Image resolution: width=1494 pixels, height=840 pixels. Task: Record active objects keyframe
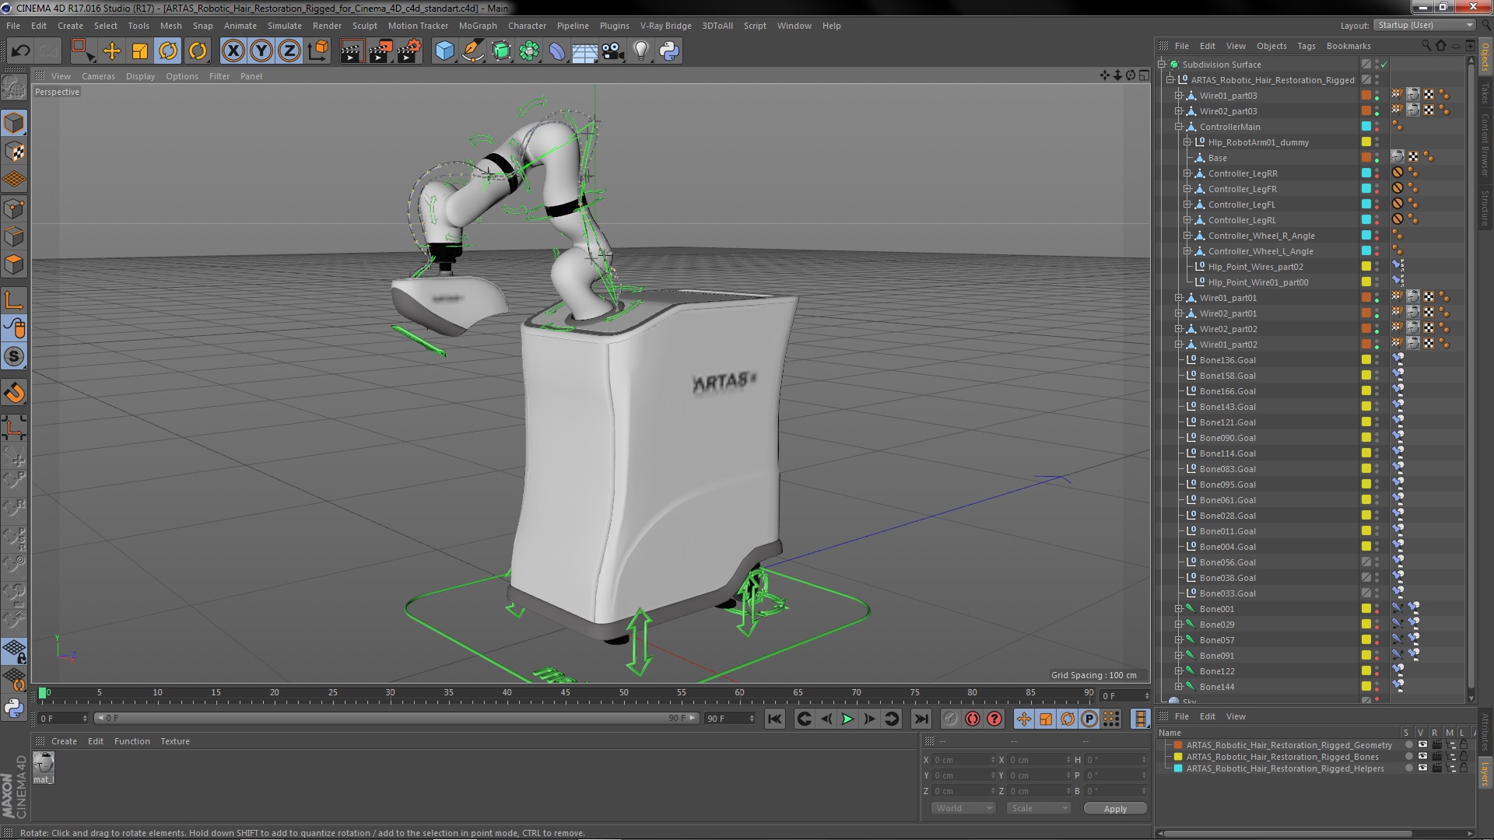pos(950,719)
